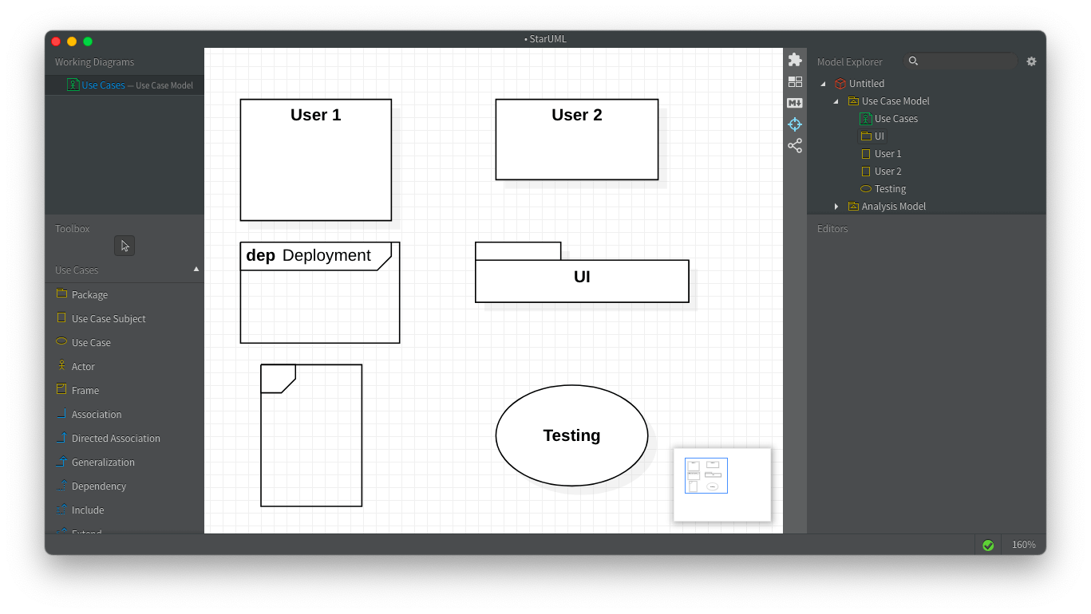Open the Extensions puzzle-piece panel
Screen dimensions: 1091x614
(794, 59)
